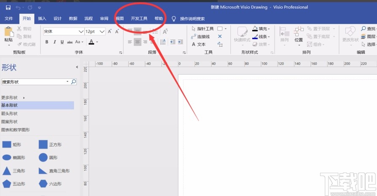Screen dimensions: 377x196
Task: Select the 文本 text tool
Action: (199, 44)
